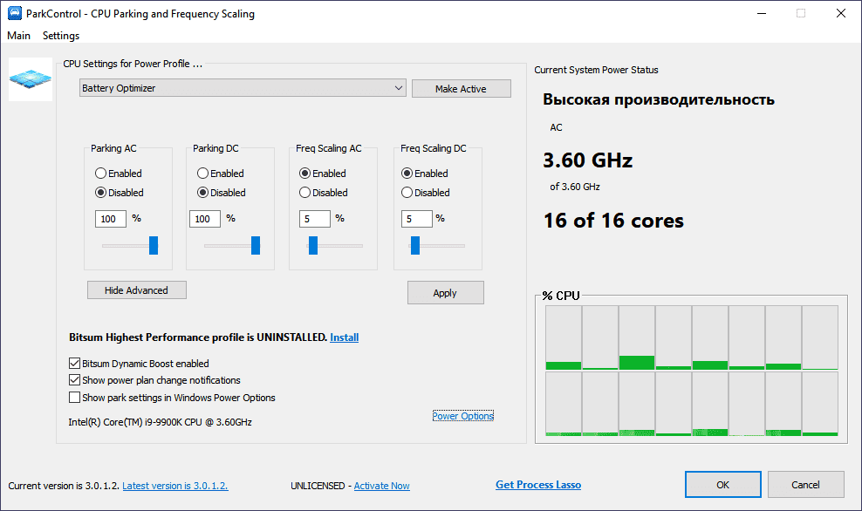Select Enabled under Freq Scaling DC

[x=425, y=173]
